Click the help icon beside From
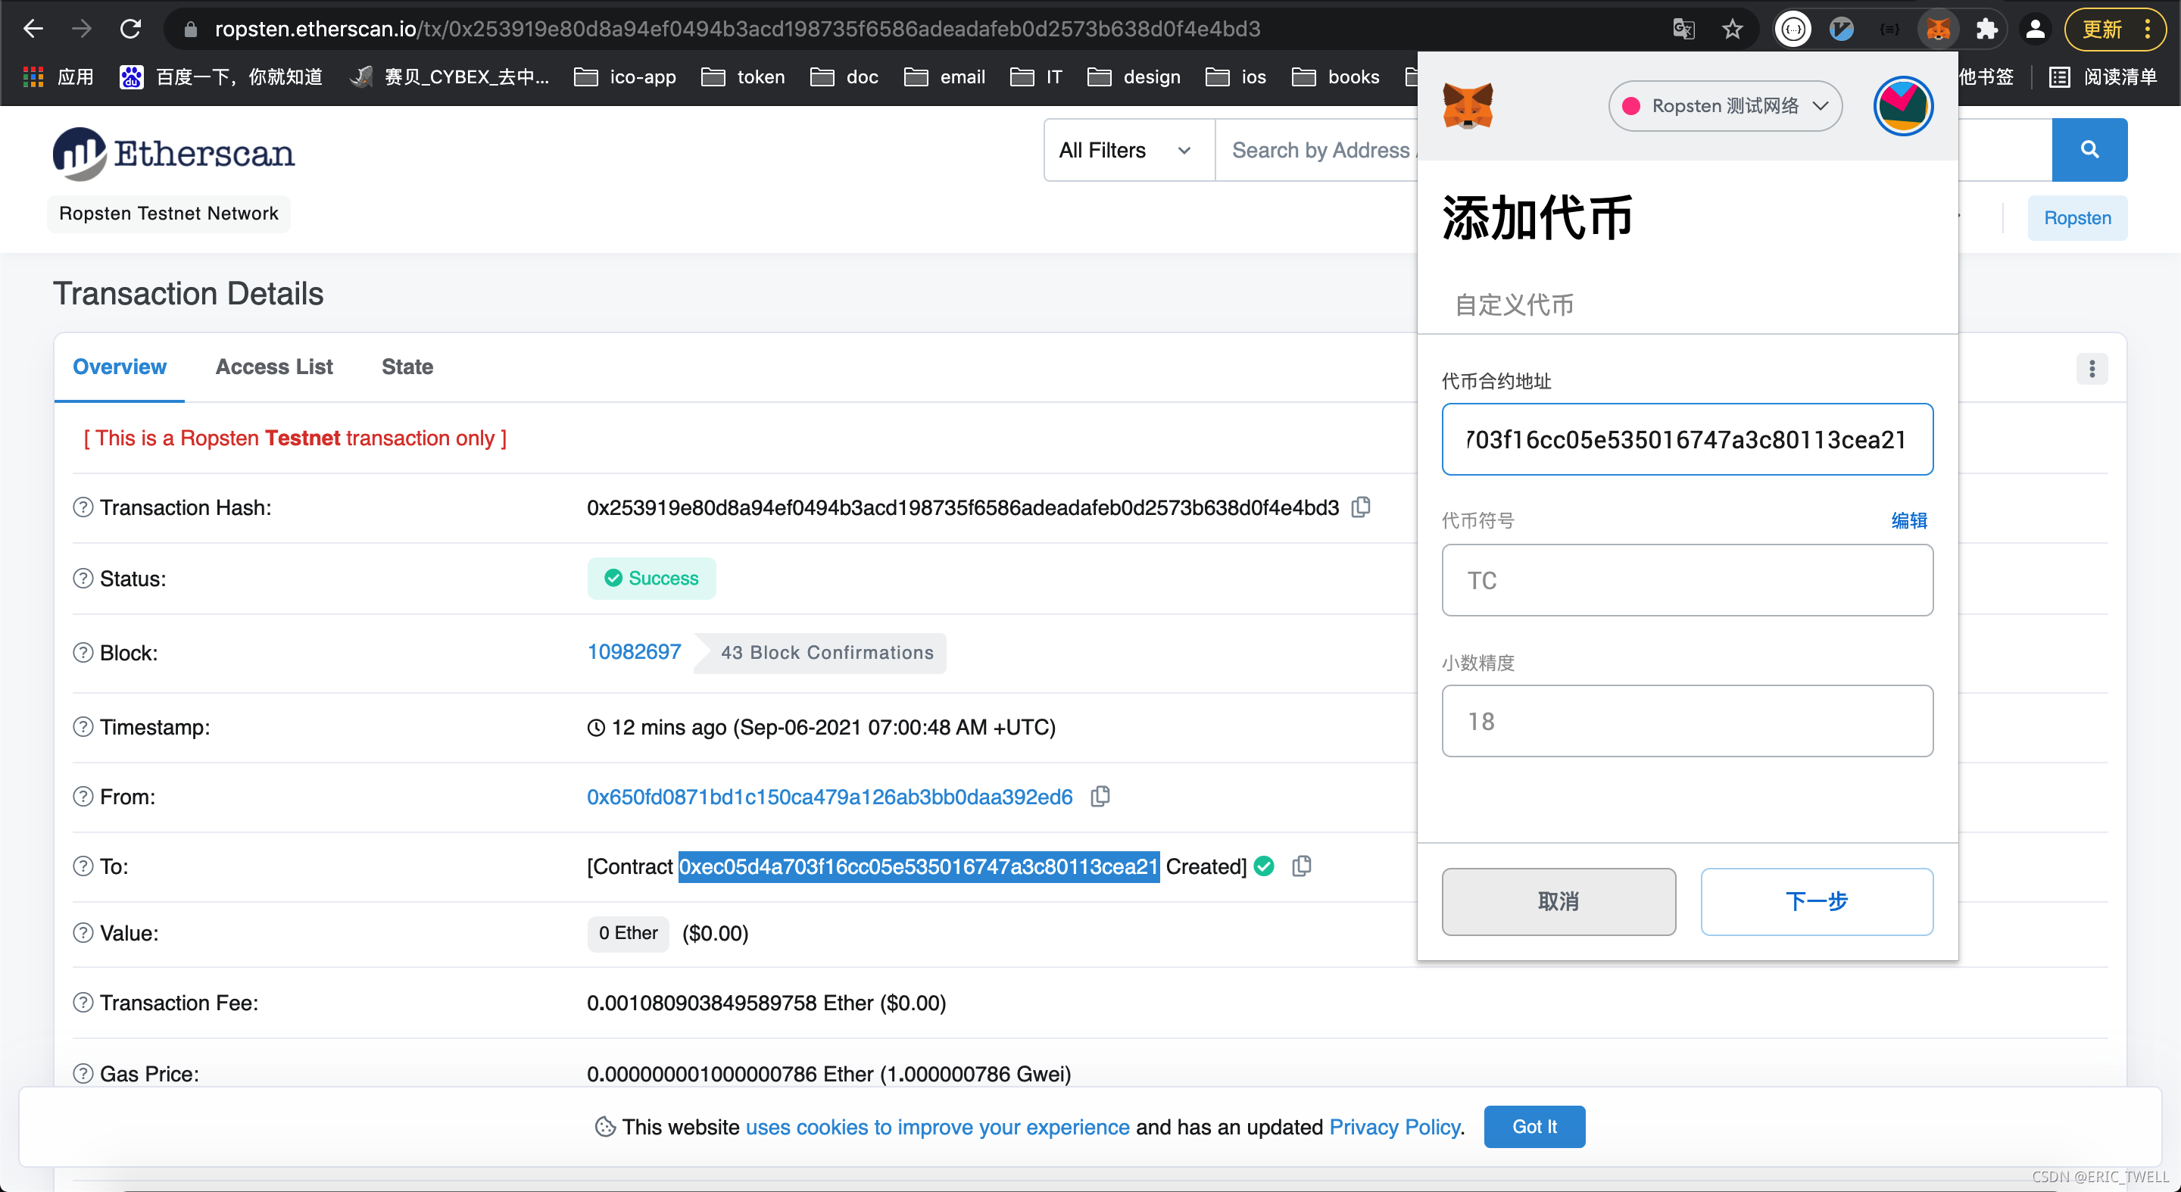The image size is (2181, 1192). tap(83, 797)
